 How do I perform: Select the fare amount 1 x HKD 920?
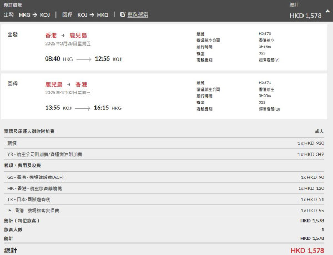point(311,143)
